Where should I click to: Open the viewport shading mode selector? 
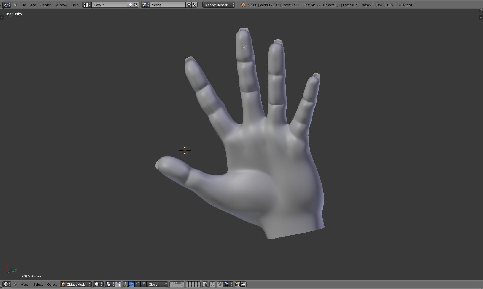[x=98, y=285]
